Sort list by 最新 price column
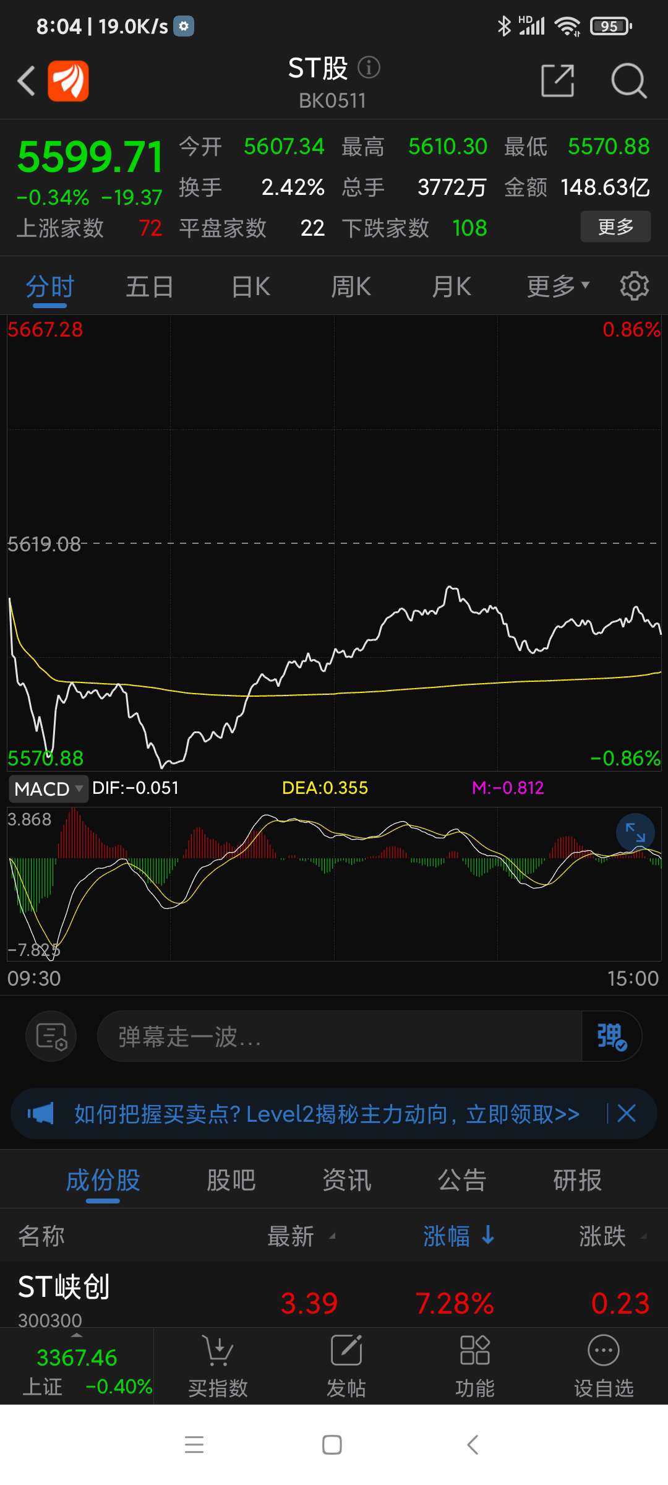Viewport: 668px width, 1485px height. 301,1236
